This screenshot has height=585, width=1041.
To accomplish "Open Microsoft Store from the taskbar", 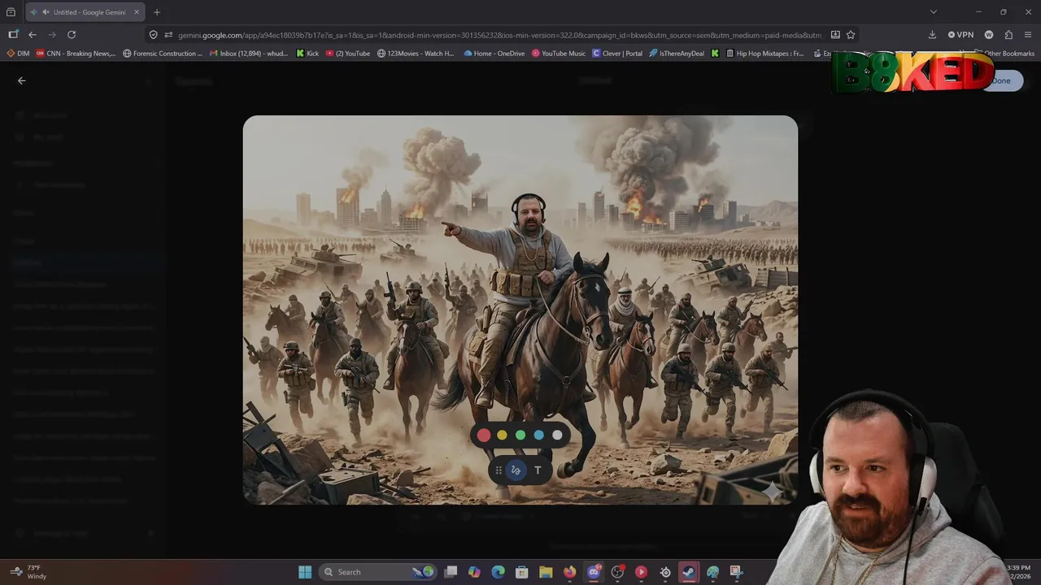I will click(x=522, y=572).
